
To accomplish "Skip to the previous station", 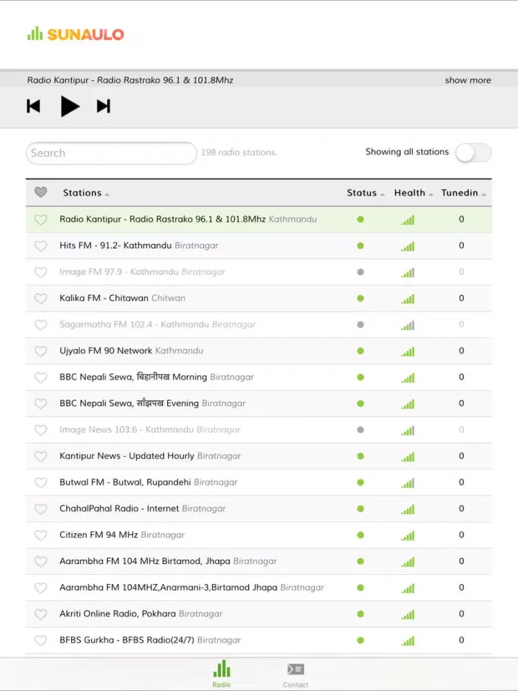I will pos(33,106).
